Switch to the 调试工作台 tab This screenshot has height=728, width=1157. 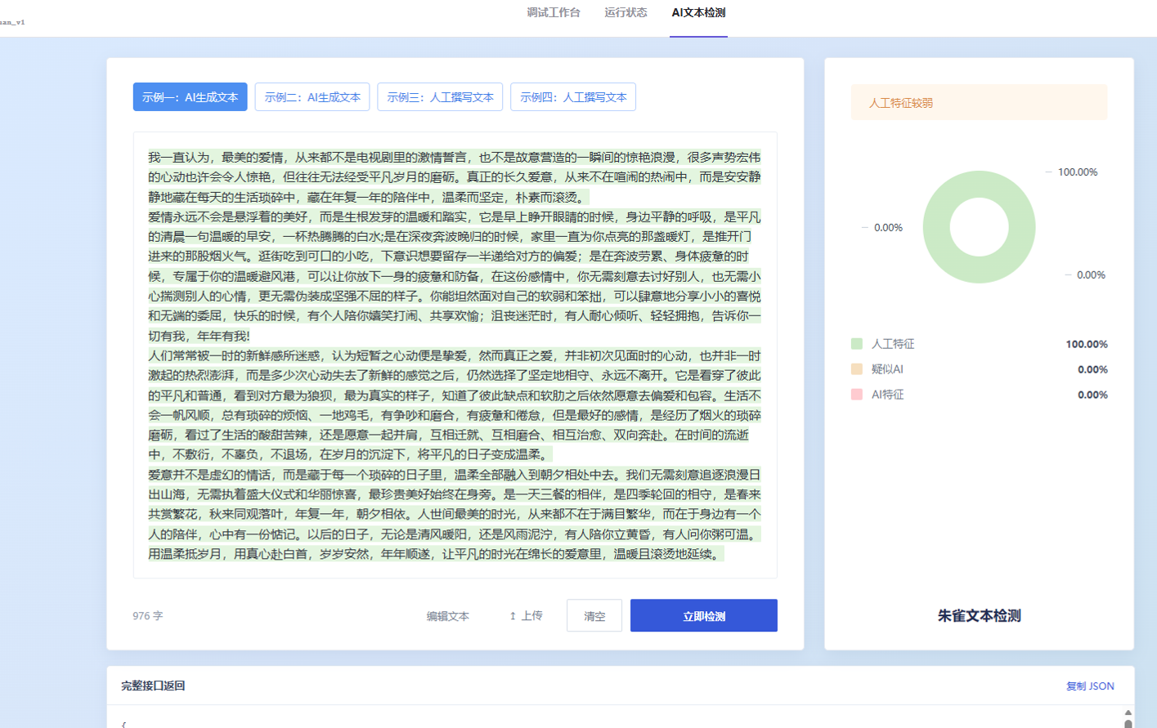pos(554,12)
